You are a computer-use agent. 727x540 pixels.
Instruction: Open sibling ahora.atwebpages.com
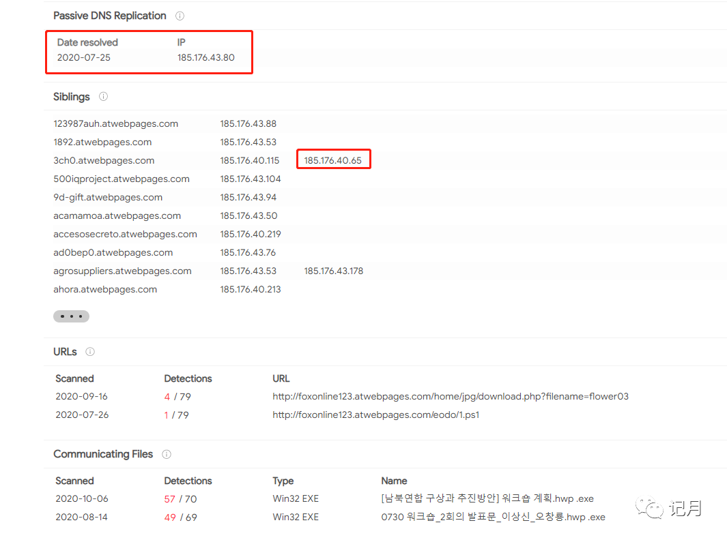pyautogui.click(x=105, y=290)
